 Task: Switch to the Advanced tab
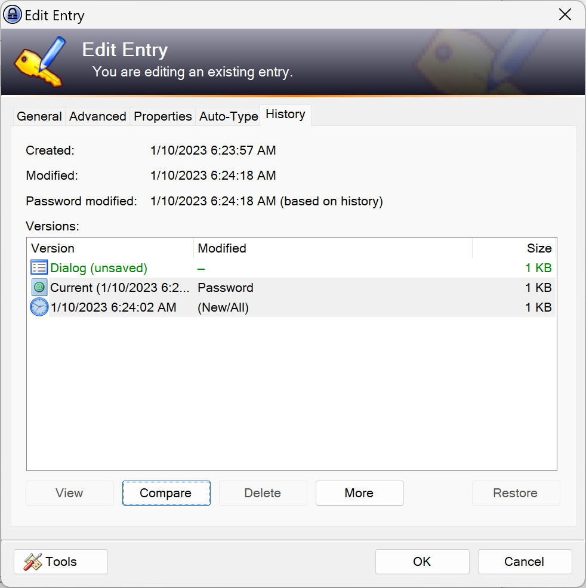pyautogui.click(x=97, y=116)
